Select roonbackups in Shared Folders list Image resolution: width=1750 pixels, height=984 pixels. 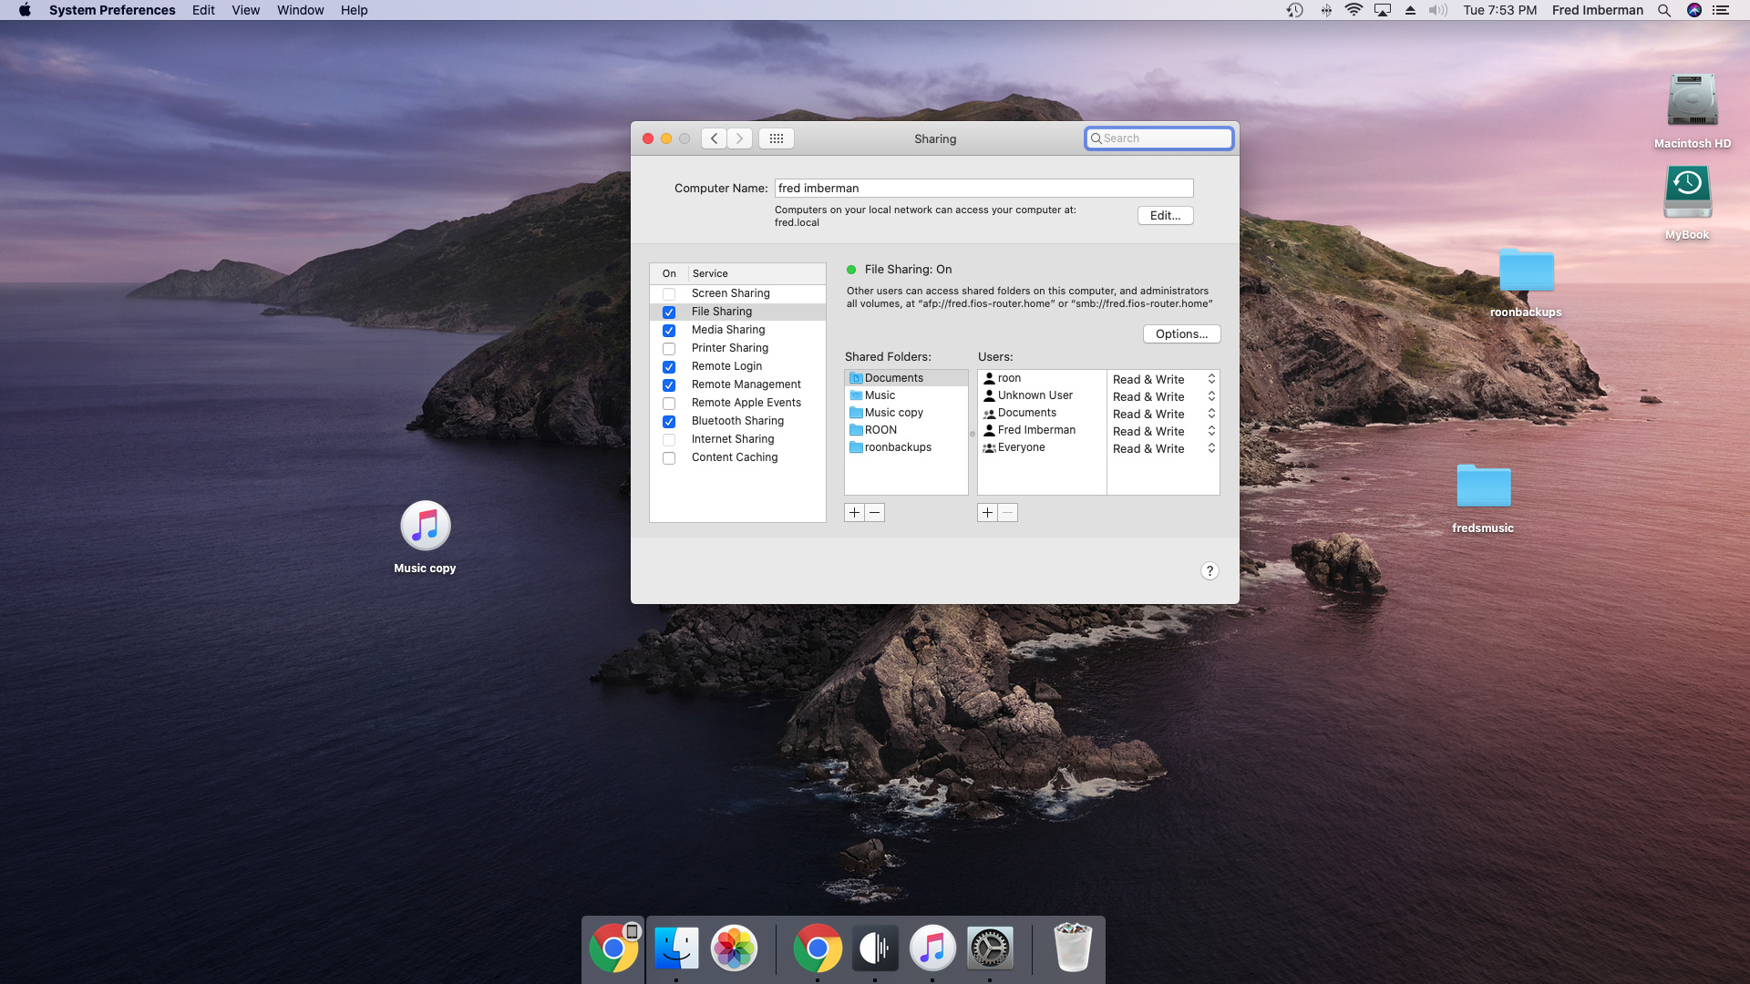click(906, 447)
